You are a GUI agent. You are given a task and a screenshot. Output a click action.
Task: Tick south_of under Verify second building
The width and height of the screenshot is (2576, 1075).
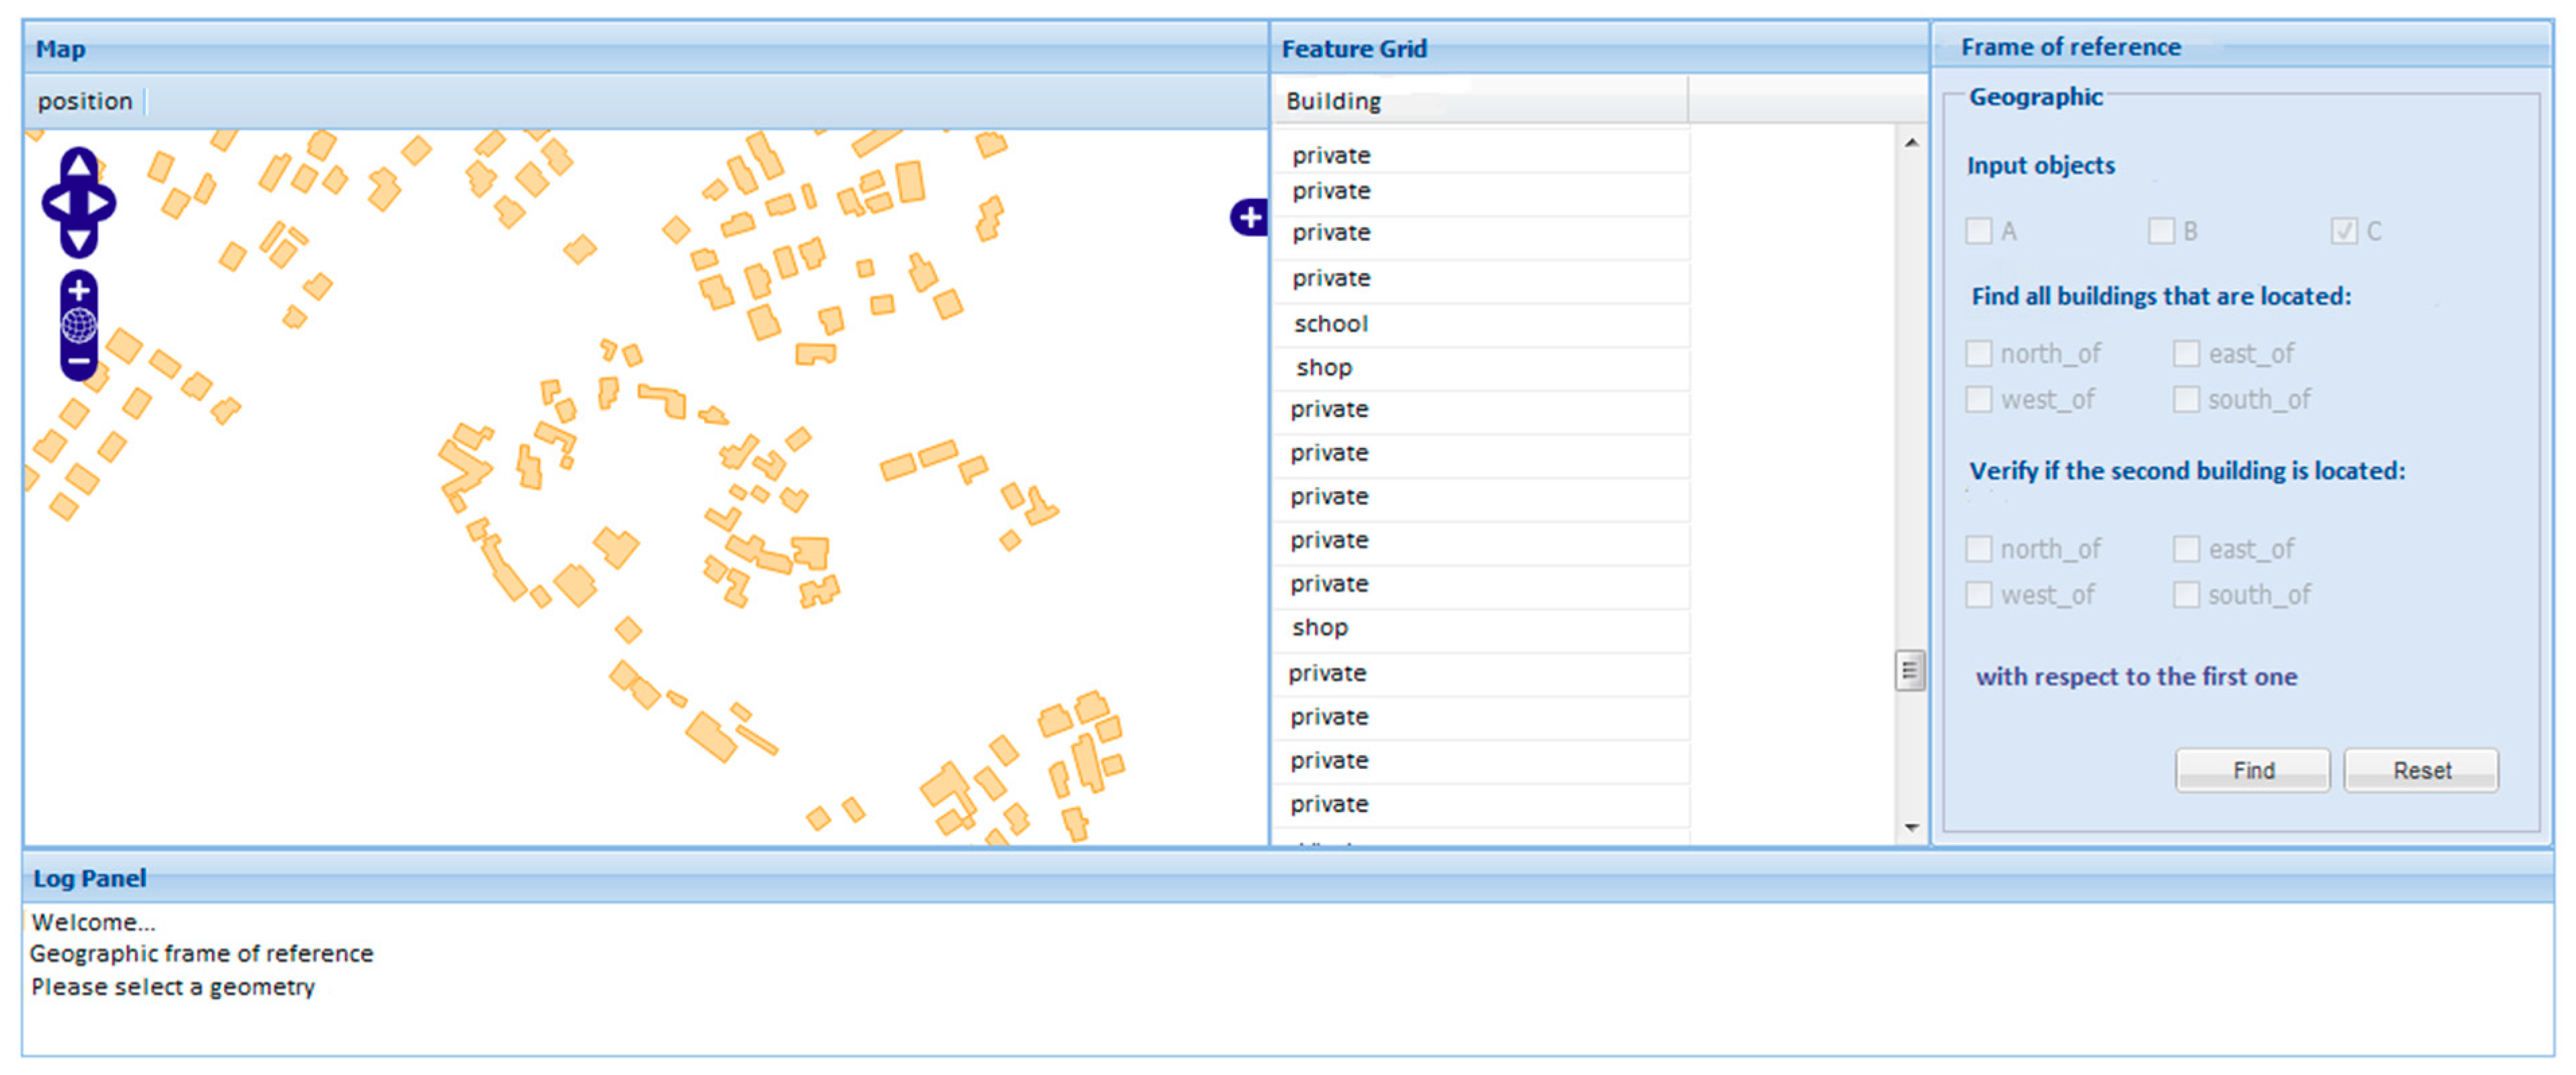click(x=2186, y=595)
